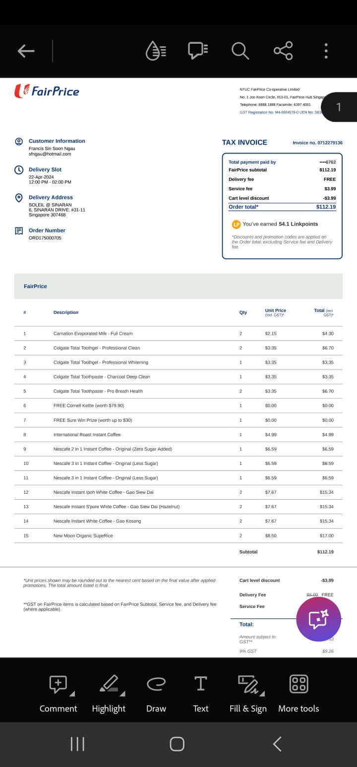Screen dimensions: 357x767
Task: Tap Delivery Slot date 22-Apr-2024
Action: (x=41, y=177)
